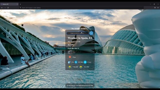Viewport: 160px width, 90px height.
Task: Open a new browser tab
Action: coord(20,4)
